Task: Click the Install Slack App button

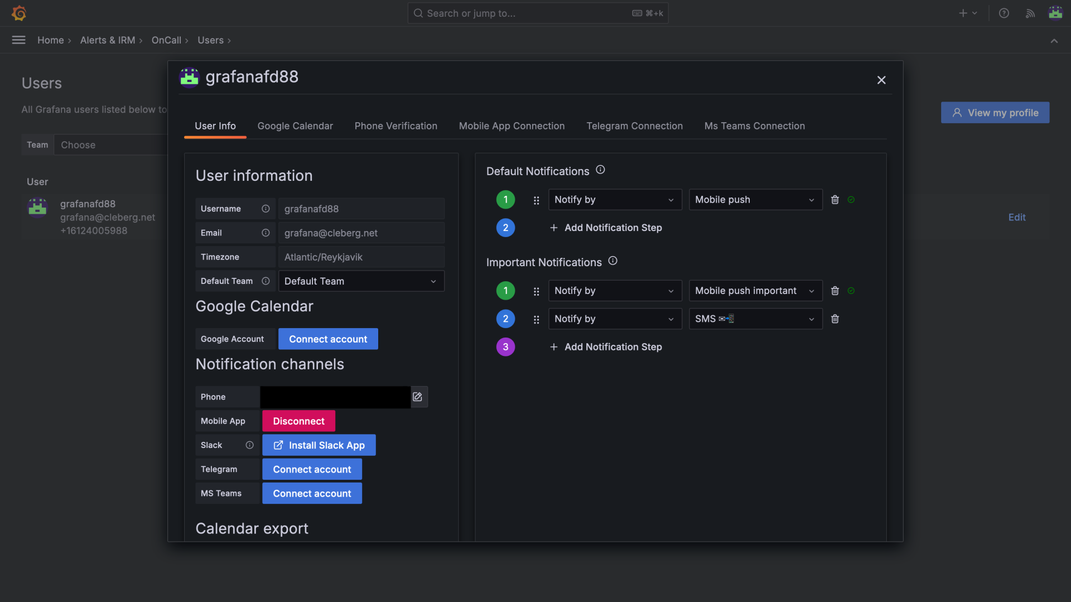Action: tap(319, 445)
